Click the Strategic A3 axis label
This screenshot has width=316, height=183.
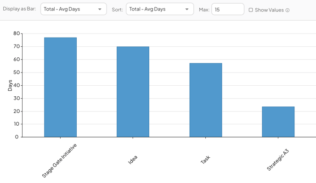(278, 160)
